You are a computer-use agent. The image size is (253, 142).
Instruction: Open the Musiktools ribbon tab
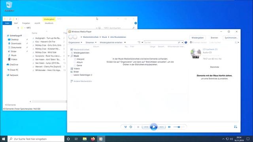(49, 23)
